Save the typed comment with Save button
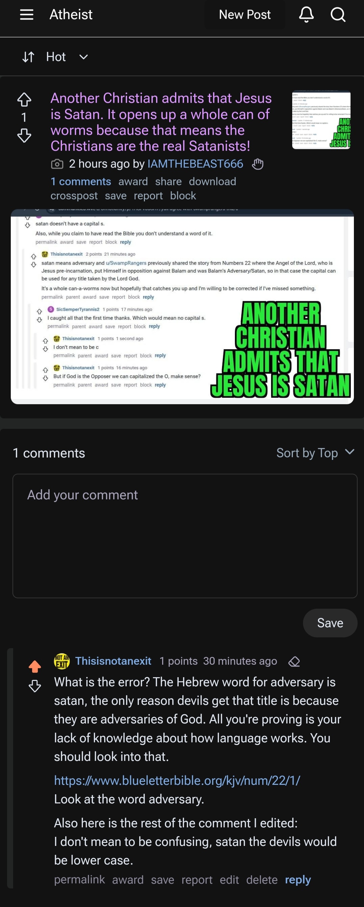The width and height of the screenshot is (364, 907). tap(330, 623)
